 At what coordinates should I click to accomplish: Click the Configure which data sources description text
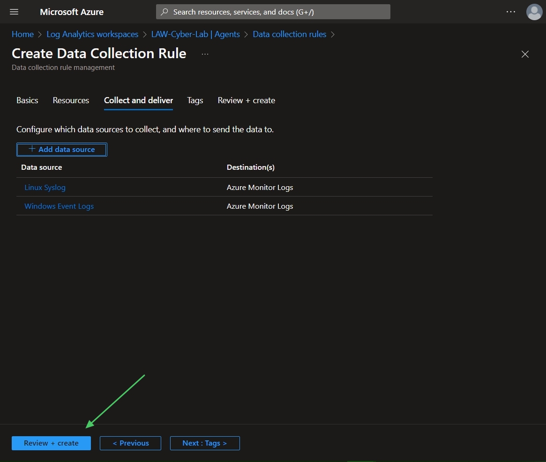coord(145,129)
